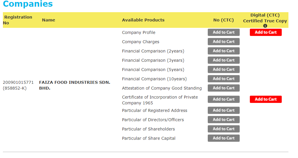Click the info icon under Certified True Copy

point(265,26)
